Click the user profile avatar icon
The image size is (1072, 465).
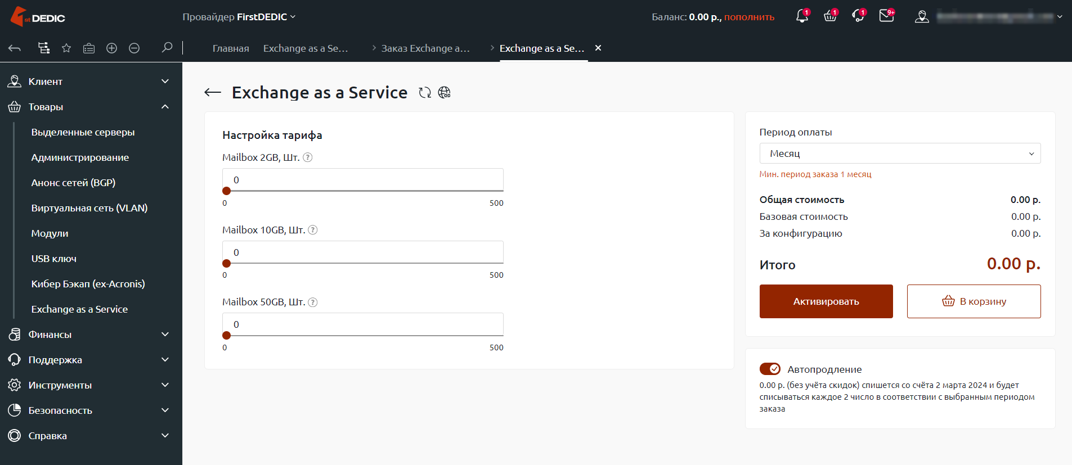(x=922, y=17)
